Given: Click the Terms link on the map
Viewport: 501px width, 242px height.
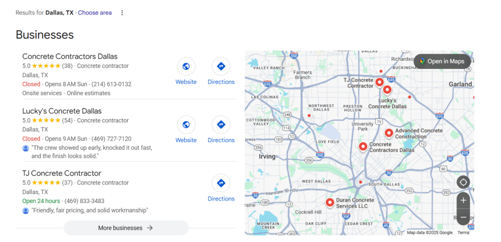Looking at the screenshot, I should click(463, 233).
